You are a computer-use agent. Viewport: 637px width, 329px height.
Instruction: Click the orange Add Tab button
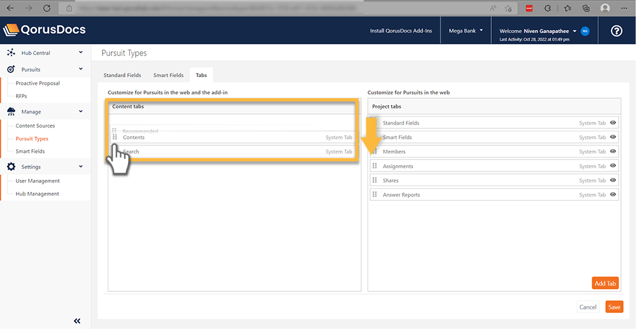click(605, 283)
